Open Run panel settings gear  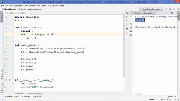(x=172, y=13)
